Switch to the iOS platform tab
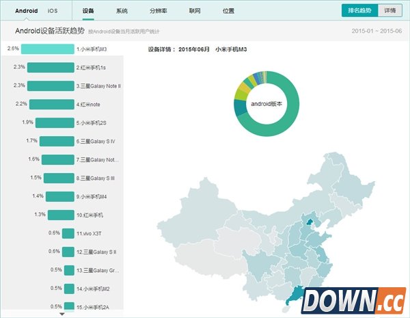Image resolution: width=410 pixels, height=318 pixels. pos(53,11)
